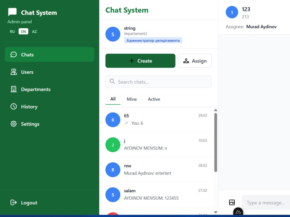This screenshot has height=217, width=290.
Task: Click the Logout button
Action: tap(50, 203)
